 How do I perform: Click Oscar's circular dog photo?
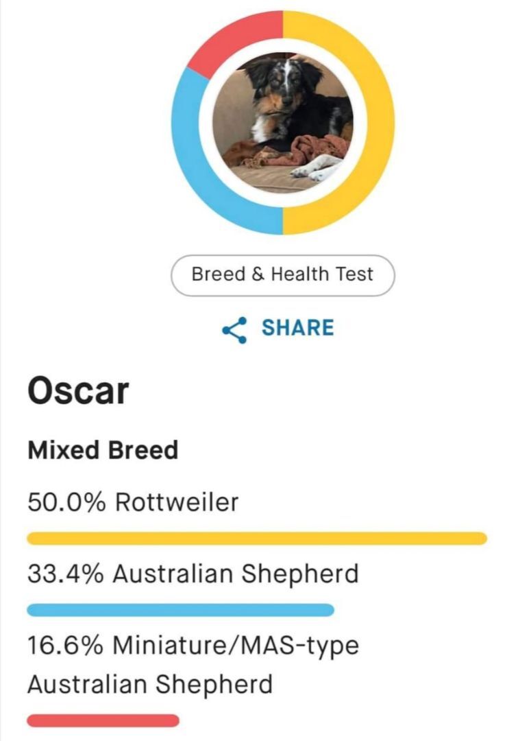pos(283,122)
